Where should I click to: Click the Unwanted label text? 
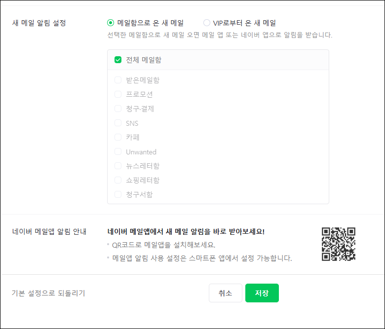(x=141, y=152)
